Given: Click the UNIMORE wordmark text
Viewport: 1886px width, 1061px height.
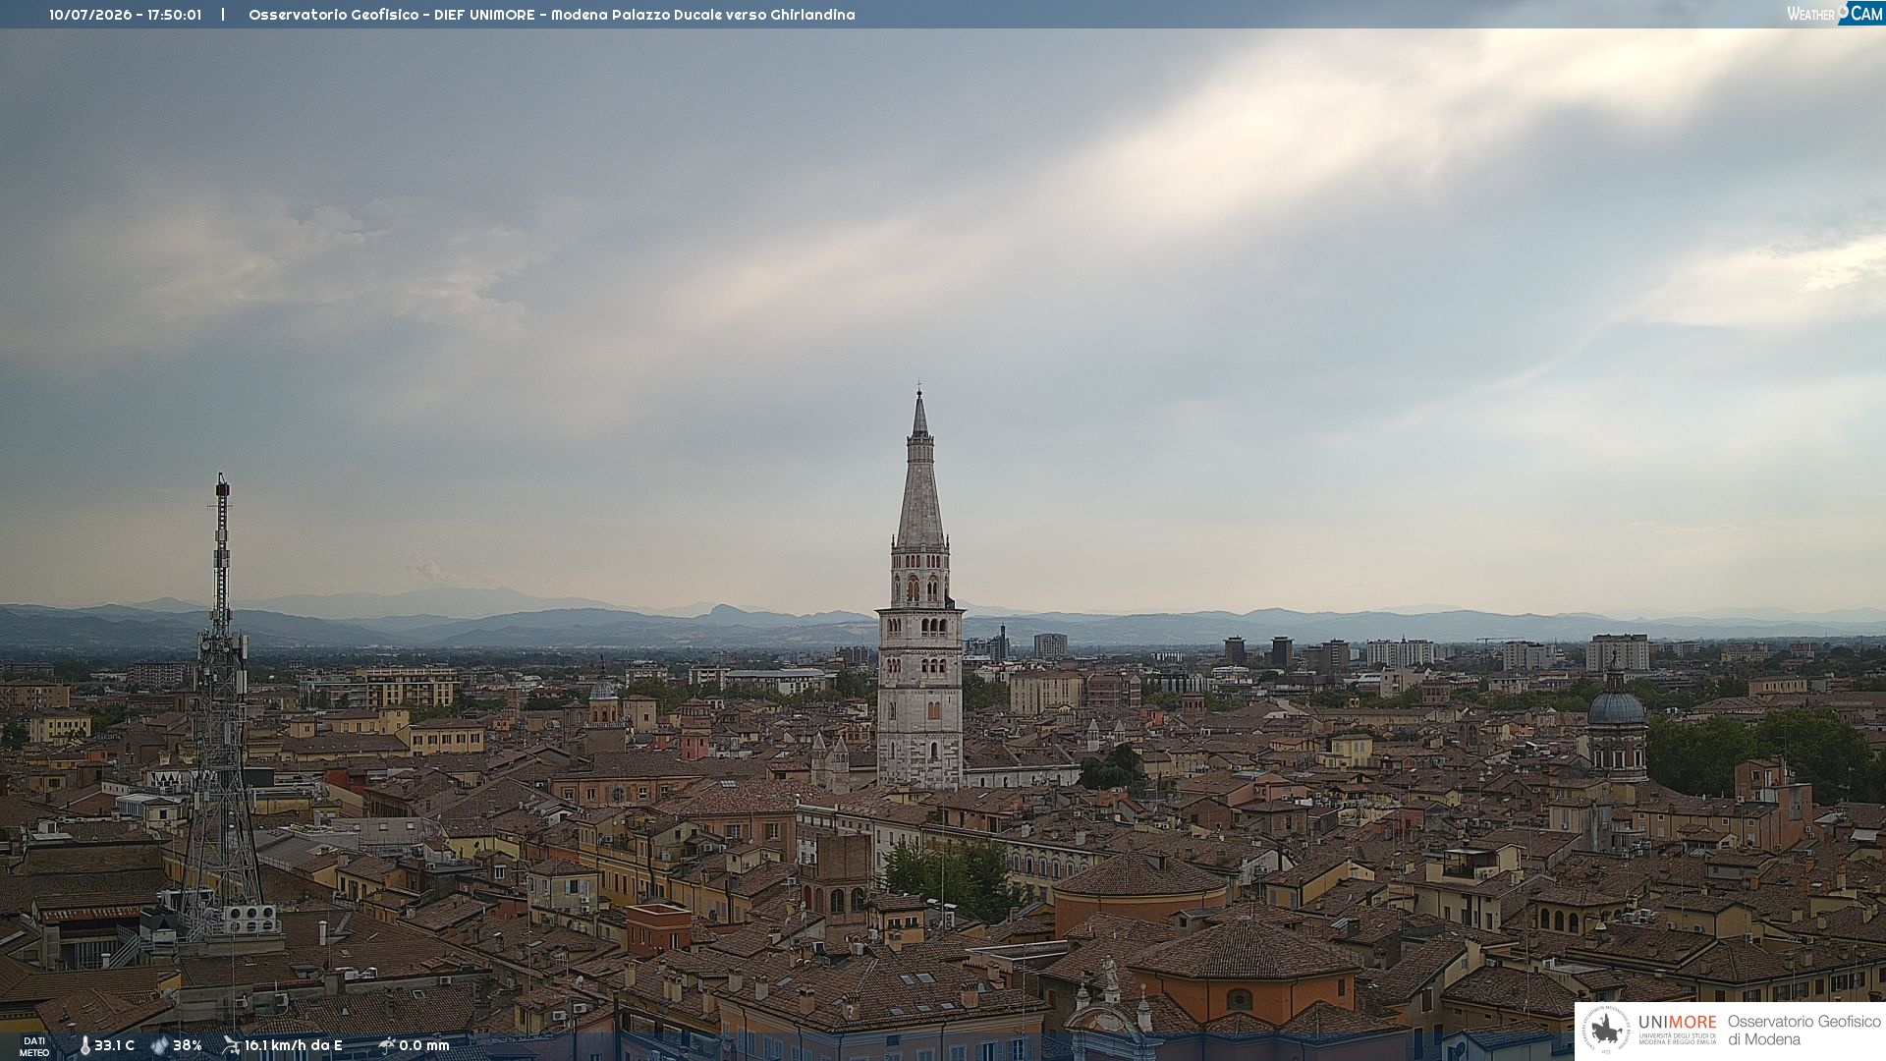Looking at the screenshot, I should click(1677, 1022).
